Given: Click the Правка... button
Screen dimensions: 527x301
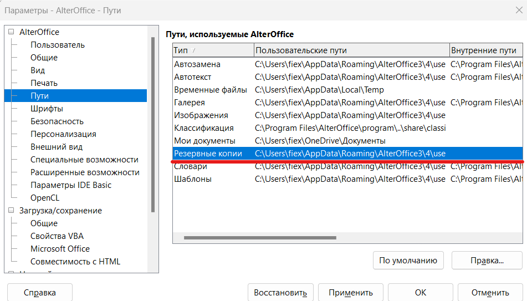Looking at the screenshot, I should point(487,260).
